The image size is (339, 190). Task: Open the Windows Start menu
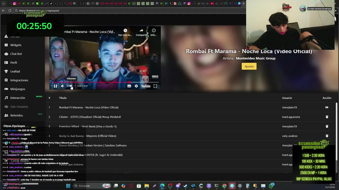point(68,186)
